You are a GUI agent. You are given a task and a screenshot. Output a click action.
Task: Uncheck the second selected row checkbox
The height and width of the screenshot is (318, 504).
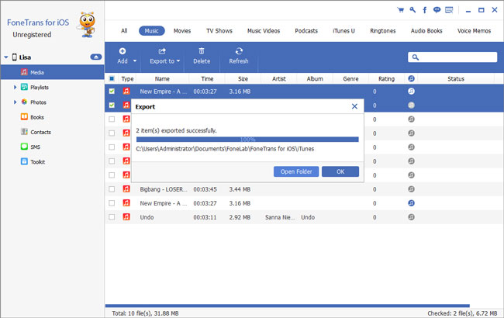(x=112, y=105)
